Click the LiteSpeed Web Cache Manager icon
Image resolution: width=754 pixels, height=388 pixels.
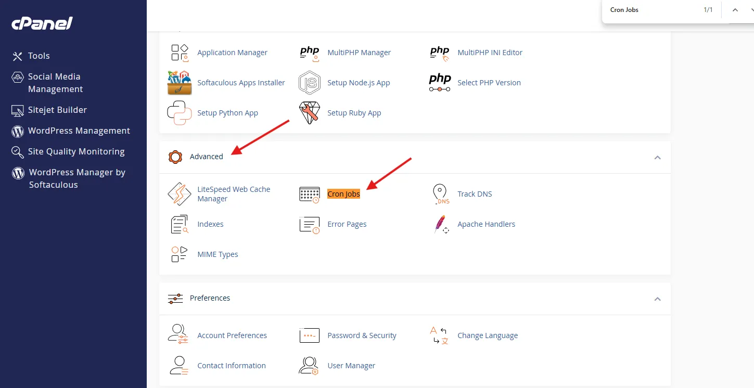tap(180, 194)
